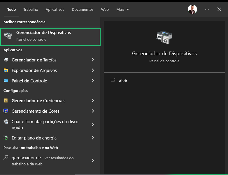The width and height of the screenshot is (228, 175).
Task: Click the Device Manager icon in best match
Action: tap(8, 36)
